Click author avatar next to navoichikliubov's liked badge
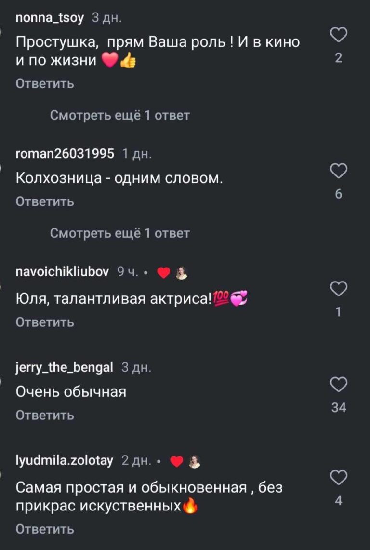This screenshot has height=550, width=370. [x=182, y=273]
